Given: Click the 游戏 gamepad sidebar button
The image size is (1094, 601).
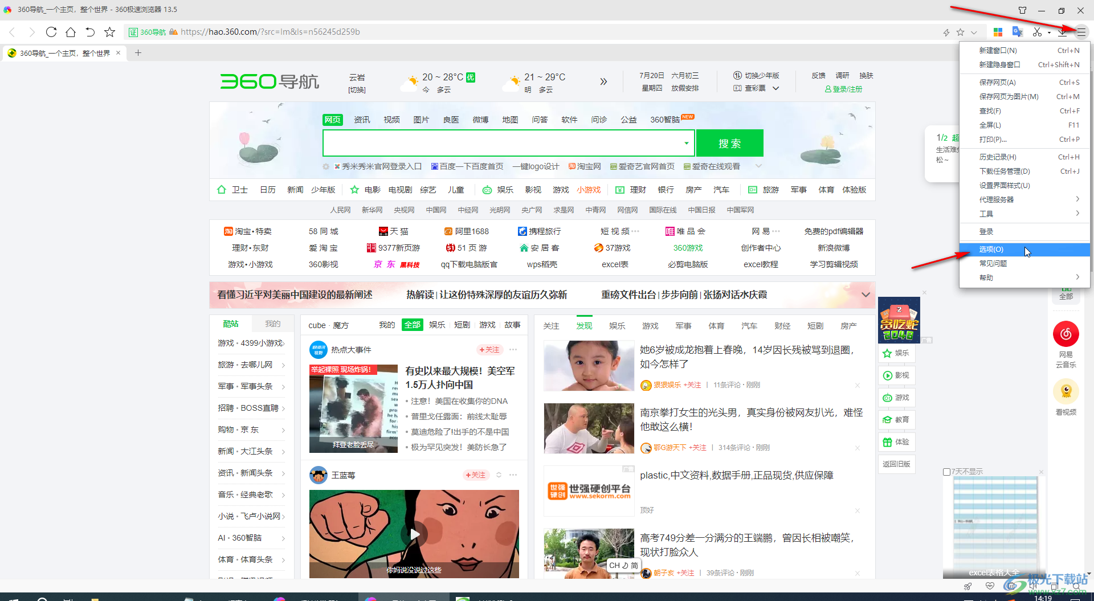Looking at the screenshot, I should point(896,398).
